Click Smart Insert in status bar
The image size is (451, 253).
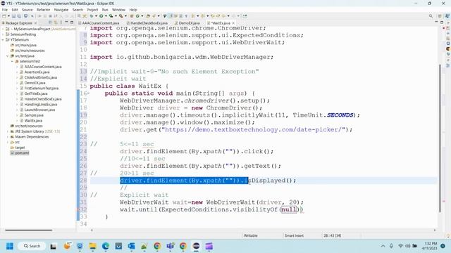point(294,235)
